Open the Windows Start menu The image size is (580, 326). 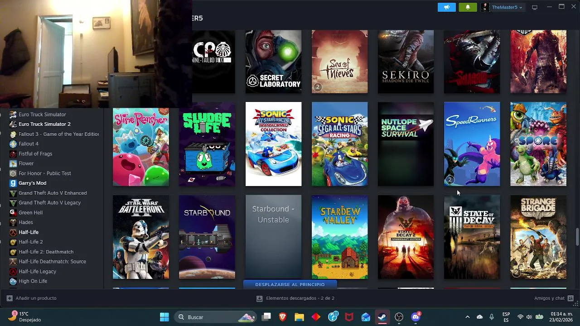pyautogui.click(x=164, y=317)
